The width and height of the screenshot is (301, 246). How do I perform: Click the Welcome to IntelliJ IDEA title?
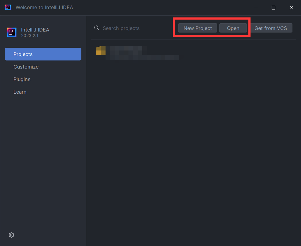coord(45,7)
